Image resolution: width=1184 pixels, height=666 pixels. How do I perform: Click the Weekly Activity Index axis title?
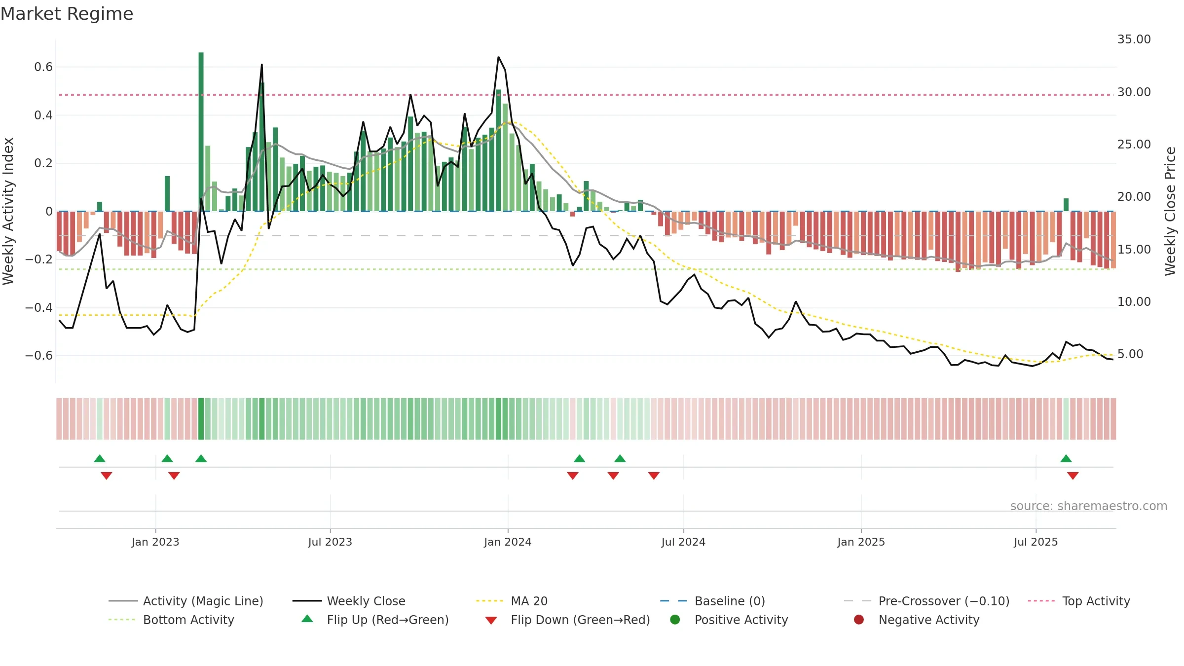[8, 211]
